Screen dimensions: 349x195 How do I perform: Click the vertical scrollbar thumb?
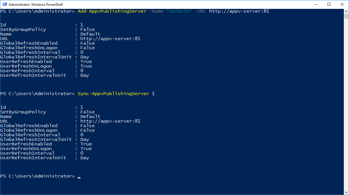pos(346,16)
